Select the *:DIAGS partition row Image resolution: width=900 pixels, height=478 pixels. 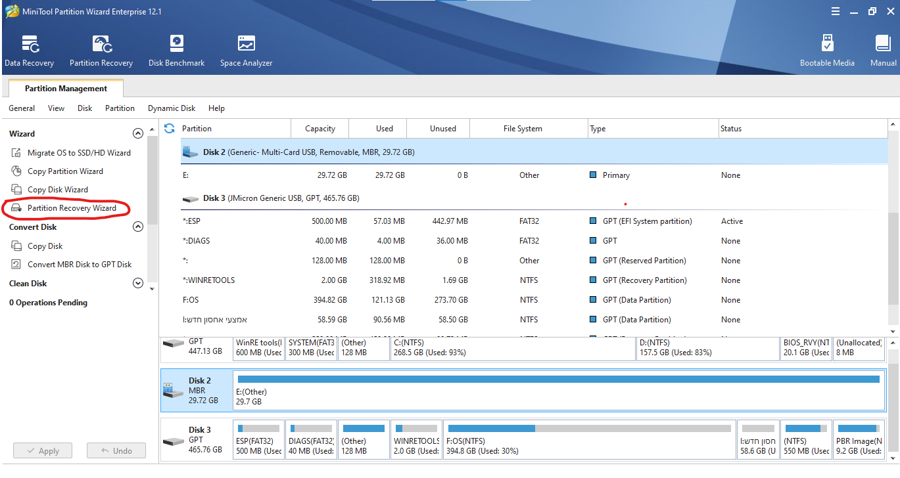[534, 241]
